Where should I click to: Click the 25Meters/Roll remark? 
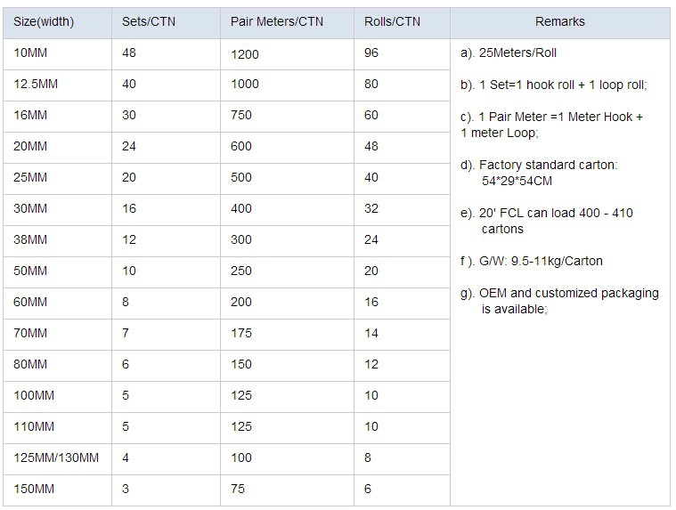(x=509, y=53)
